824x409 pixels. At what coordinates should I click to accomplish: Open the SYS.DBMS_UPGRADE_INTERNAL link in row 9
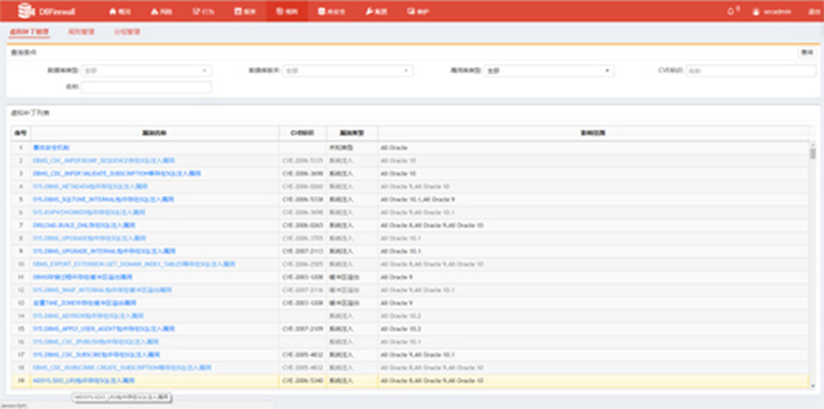104,252
